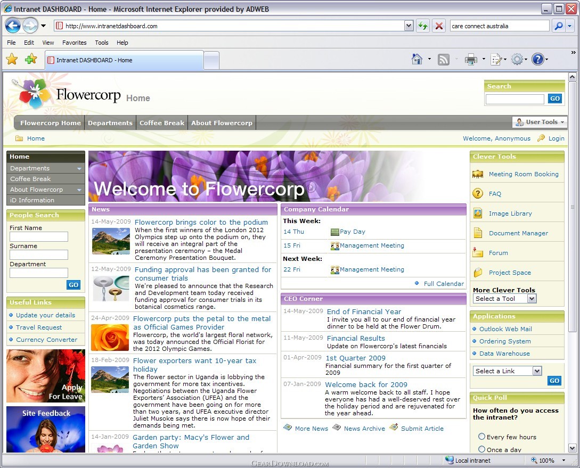Select the iD Information sidebar item
580x468 pixels.
pos(45,200)
